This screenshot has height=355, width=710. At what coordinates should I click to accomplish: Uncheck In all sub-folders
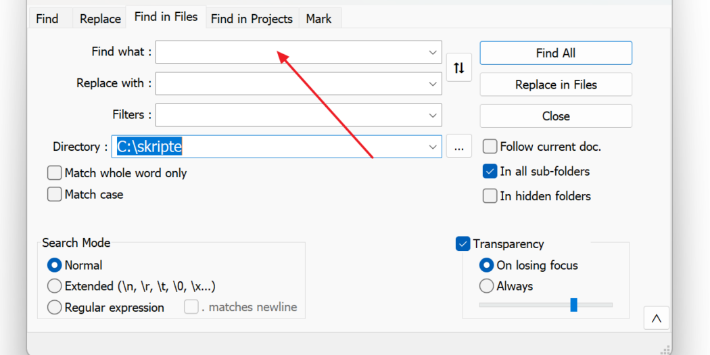pos(490,172)
